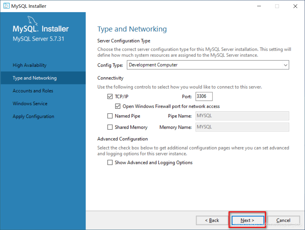Screen dimensions: 305x230
Task: Check Show Advanced and Logging Options
Action: [x=110, y=162]
